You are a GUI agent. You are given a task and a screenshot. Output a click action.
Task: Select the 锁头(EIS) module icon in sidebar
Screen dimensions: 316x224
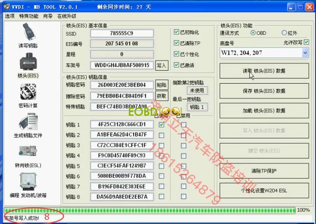coord(28,62)
